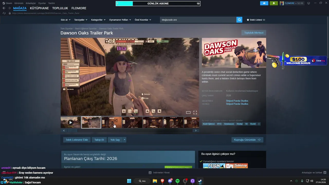Open developer Striped Panda Studios link
Image resolution: width=329 pixels, height=185 pixels.
coord(237,101)
